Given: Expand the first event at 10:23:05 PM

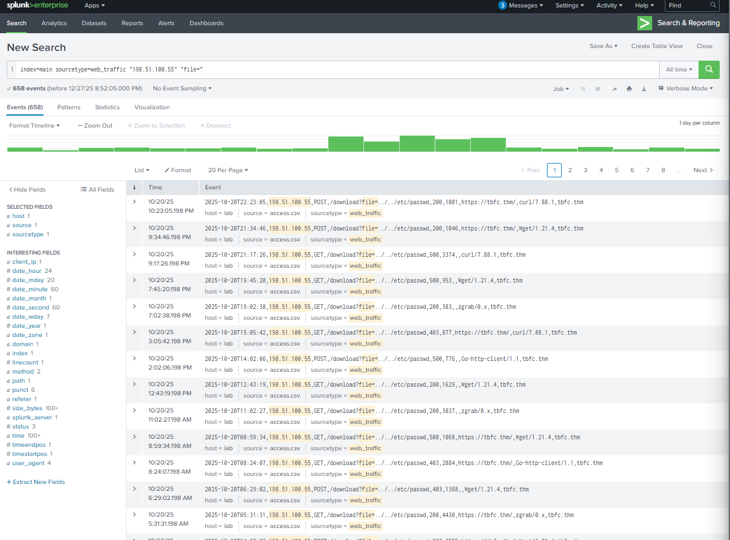Looking at the screenshot, I should tap(134, 201).
